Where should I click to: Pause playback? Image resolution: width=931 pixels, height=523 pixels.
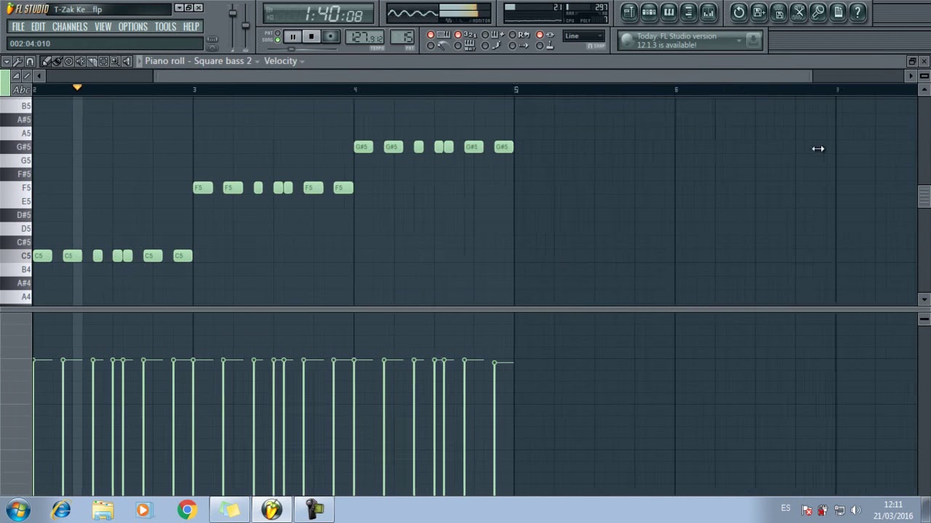(292, 37)
